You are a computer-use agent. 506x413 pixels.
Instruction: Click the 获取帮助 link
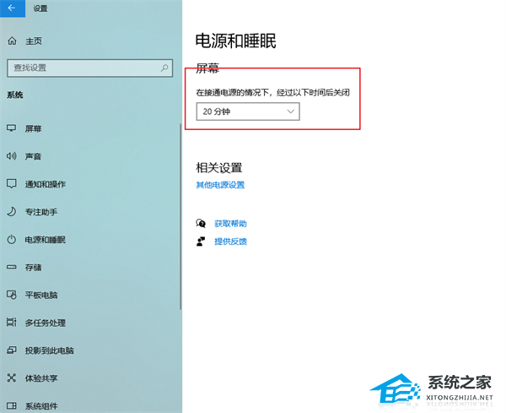tap(230, 223)
